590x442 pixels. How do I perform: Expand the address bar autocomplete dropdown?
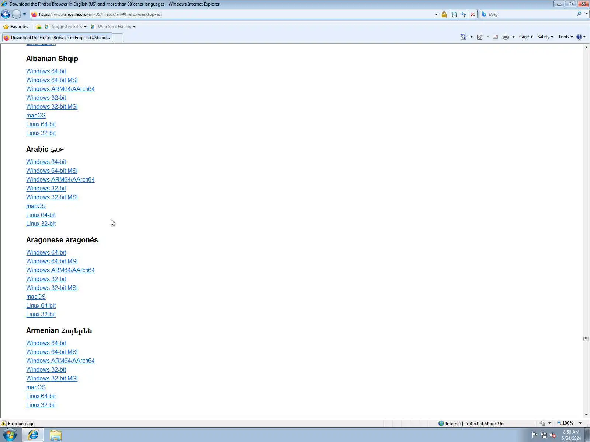436,14
